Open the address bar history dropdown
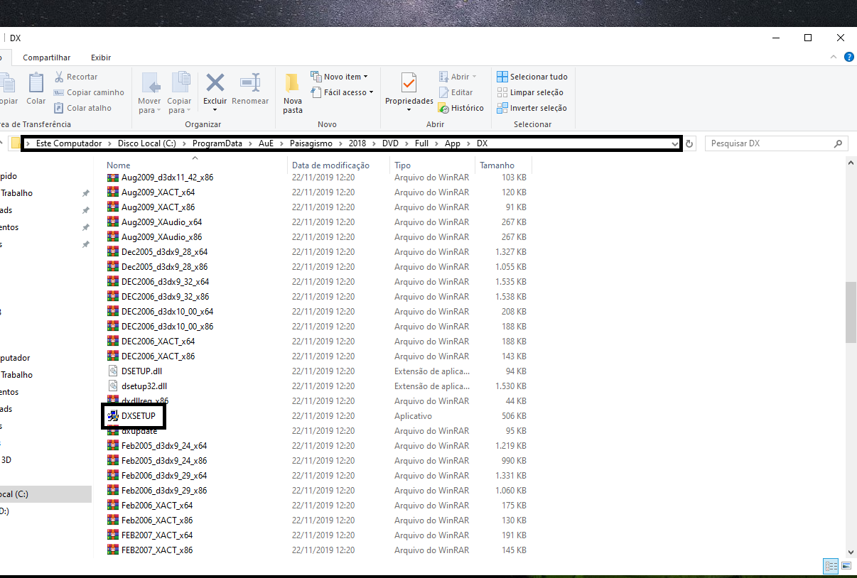 pos(675,143)
